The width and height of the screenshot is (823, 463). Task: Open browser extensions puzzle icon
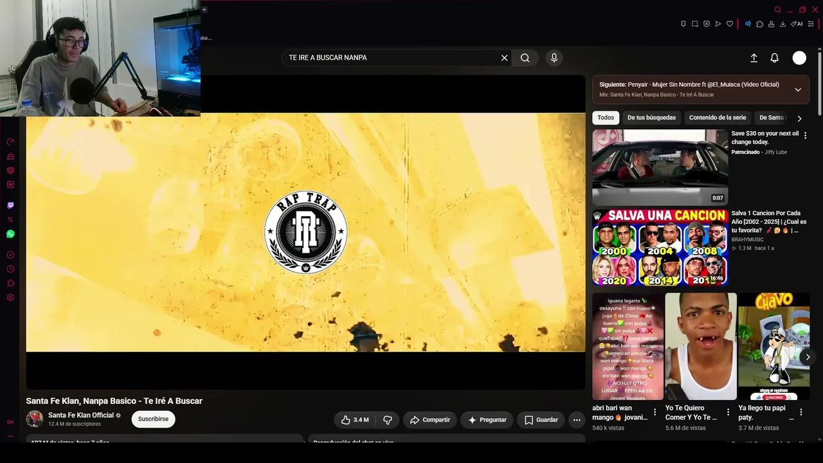(x=759, y=24)
